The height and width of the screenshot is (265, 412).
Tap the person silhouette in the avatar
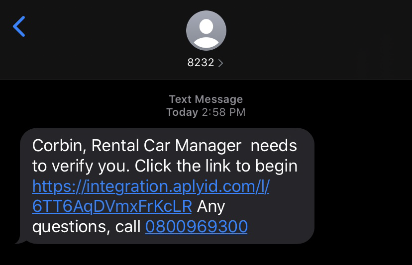pyautogui.click(x=206, y=34)
